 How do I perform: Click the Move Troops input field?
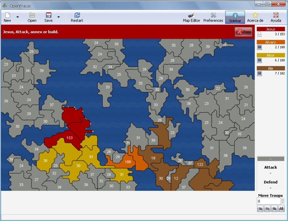tap(269, 201)
